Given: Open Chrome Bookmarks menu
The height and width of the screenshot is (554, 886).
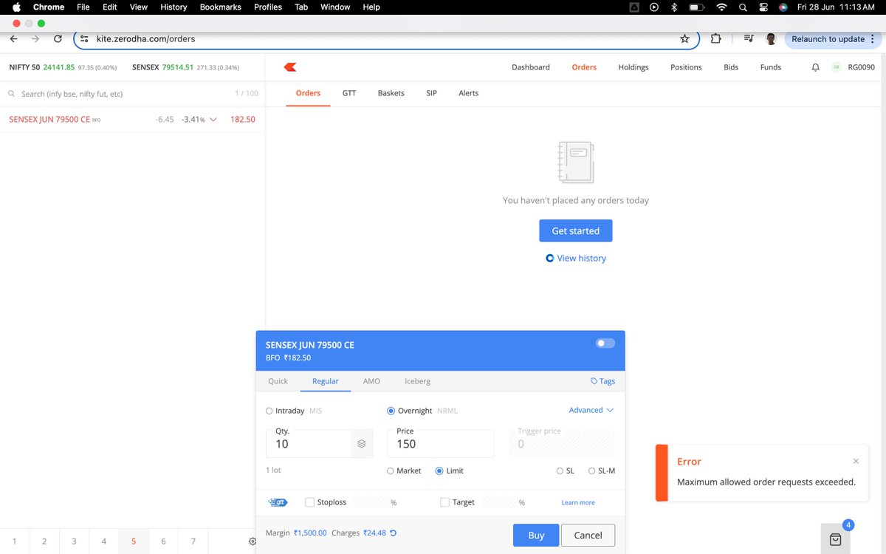Looking at the screenshot, I should [220, 7].
